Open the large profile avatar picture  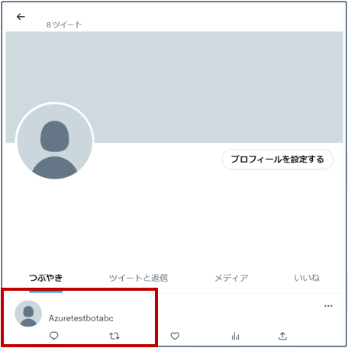[x=55, y=141]
